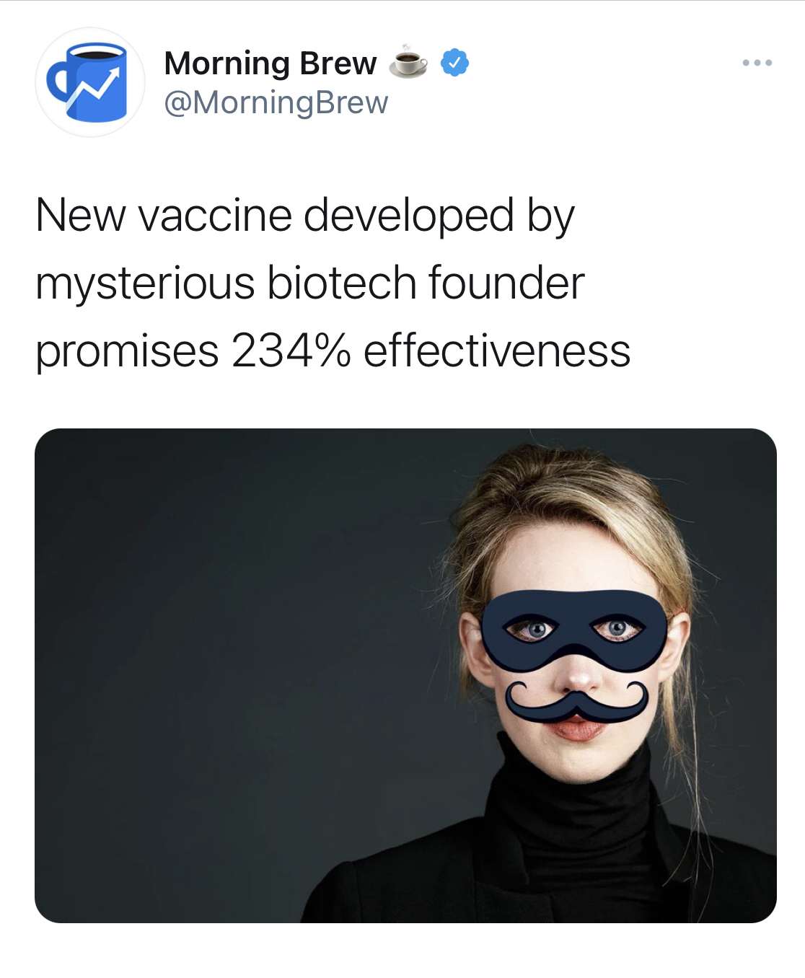Click the word 'mysterious' in tweet
Viewport: 805px width, 978px height.
click(145, 283)
